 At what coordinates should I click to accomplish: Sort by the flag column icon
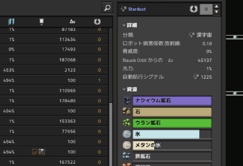tap(41, 22)
